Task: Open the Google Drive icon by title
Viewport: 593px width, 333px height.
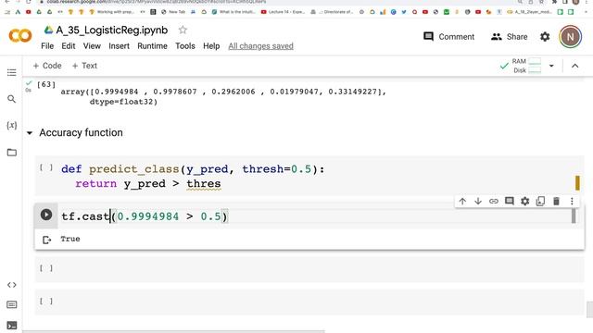Action: point(48,30)
